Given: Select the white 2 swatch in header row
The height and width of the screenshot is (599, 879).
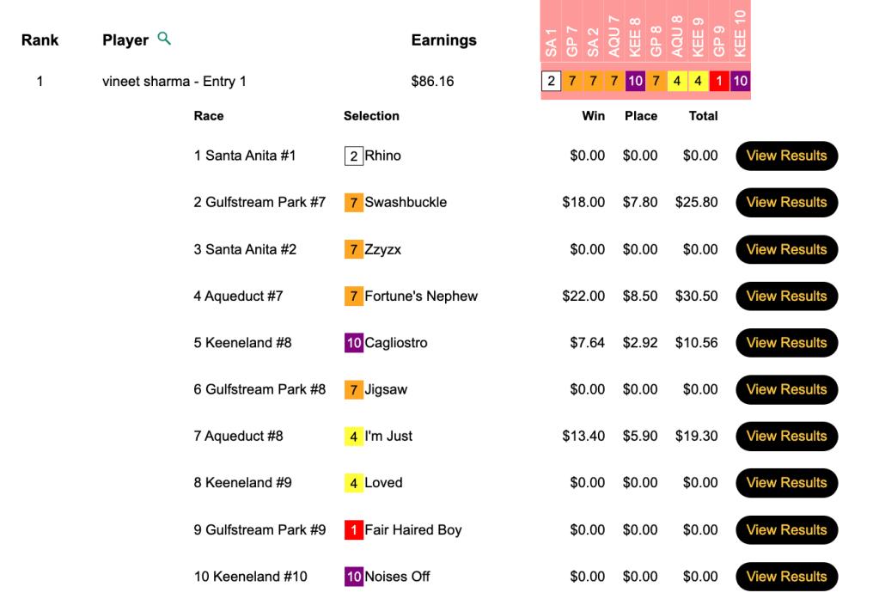Looking at the screenshot, I should coord(551,82).
